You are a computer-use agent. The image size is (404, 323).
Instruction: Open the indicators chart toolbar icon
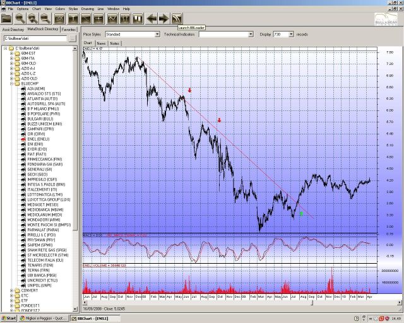[59, 18]
